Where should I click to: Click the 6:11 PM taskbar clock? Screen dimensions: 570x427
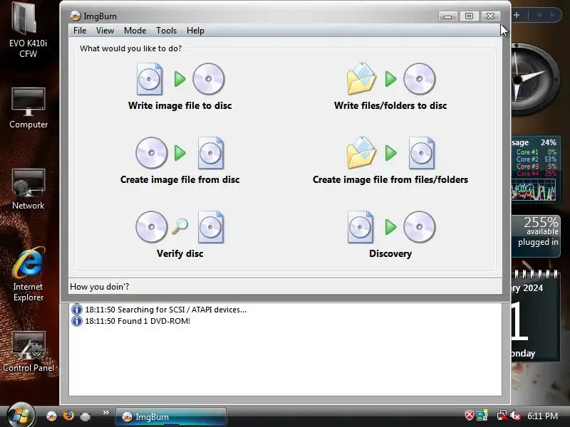point(542,416)
